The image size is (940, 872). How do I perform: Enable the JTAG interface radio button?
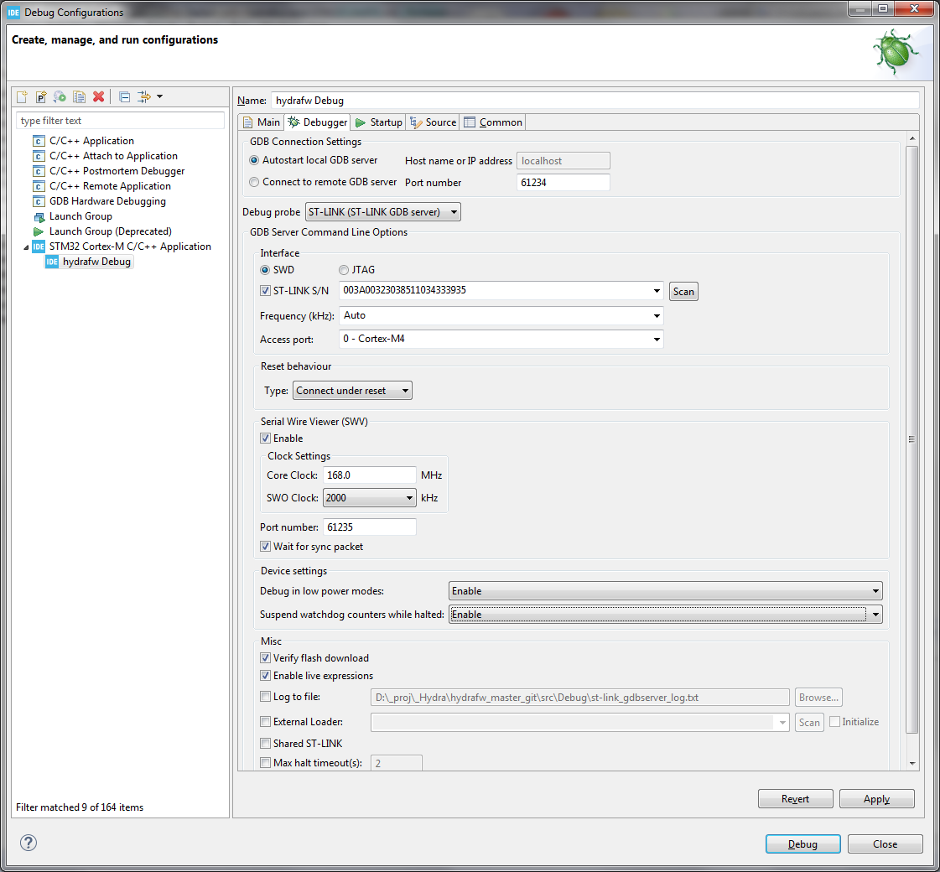pos(343,270)
